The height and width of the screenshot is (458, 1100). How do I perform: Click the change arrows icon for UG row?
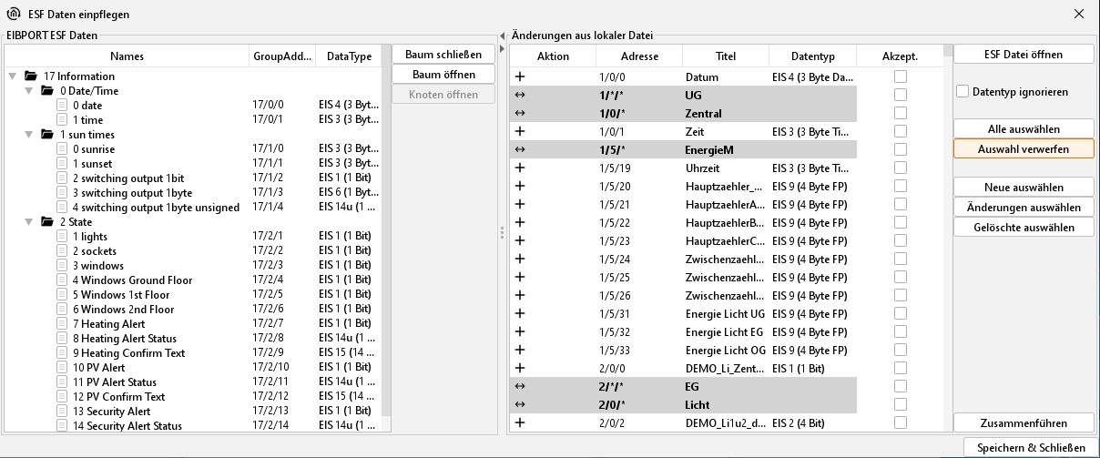[520, 96]
